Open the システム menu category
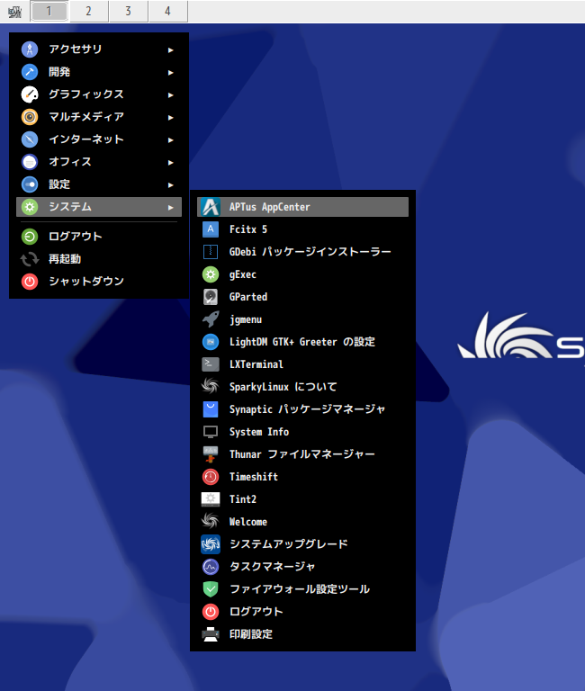The width and height of the screenshot is (585, 691). pos(99,207)
